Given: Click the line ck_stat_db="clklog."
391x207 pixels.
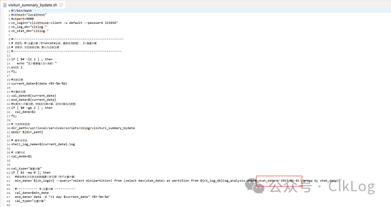Looking at the screenshot, I should coord(30,31).
